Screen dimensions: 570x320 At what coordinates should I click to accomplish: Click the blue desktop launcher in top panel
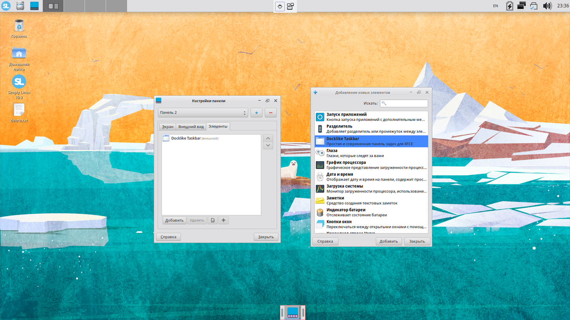(x=34, y=6)
